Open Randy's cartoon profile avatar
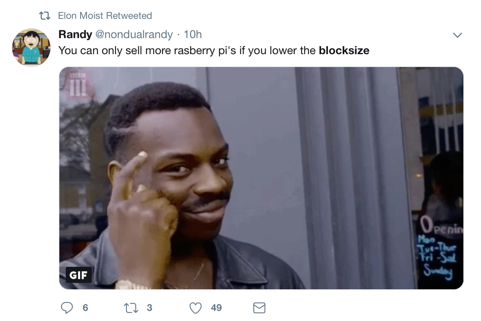The height and width of the screenshot is (321, 481). coord(31,47)
